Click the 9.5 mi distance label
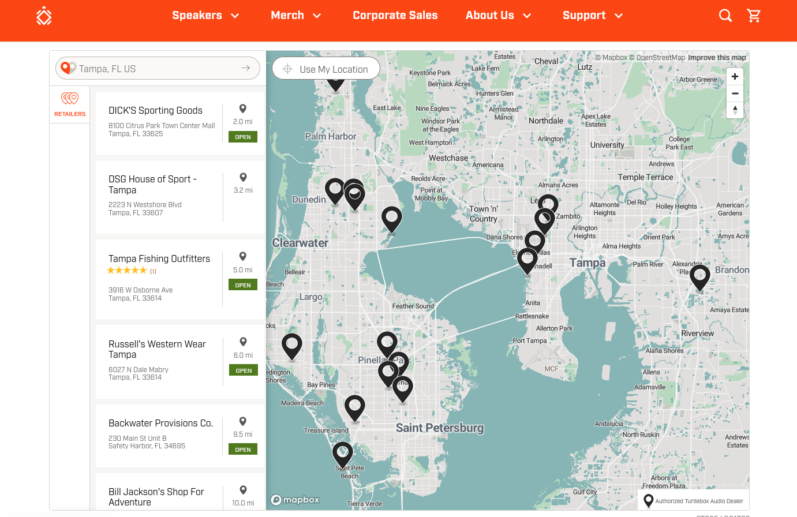The height and width of the screenshot is (517, 797). click(243, 434)
